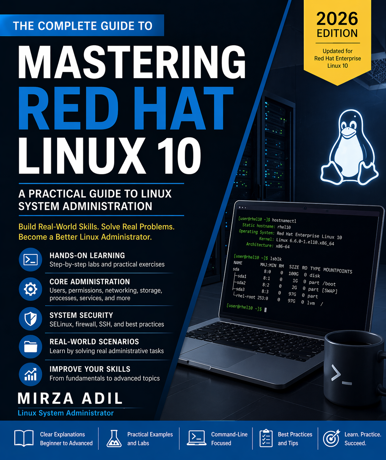Image resolution: width=386 pixels, height=460 pixels.
Task: Click the 'Command-Line Focused' footer label
Action: click(229, 438)
